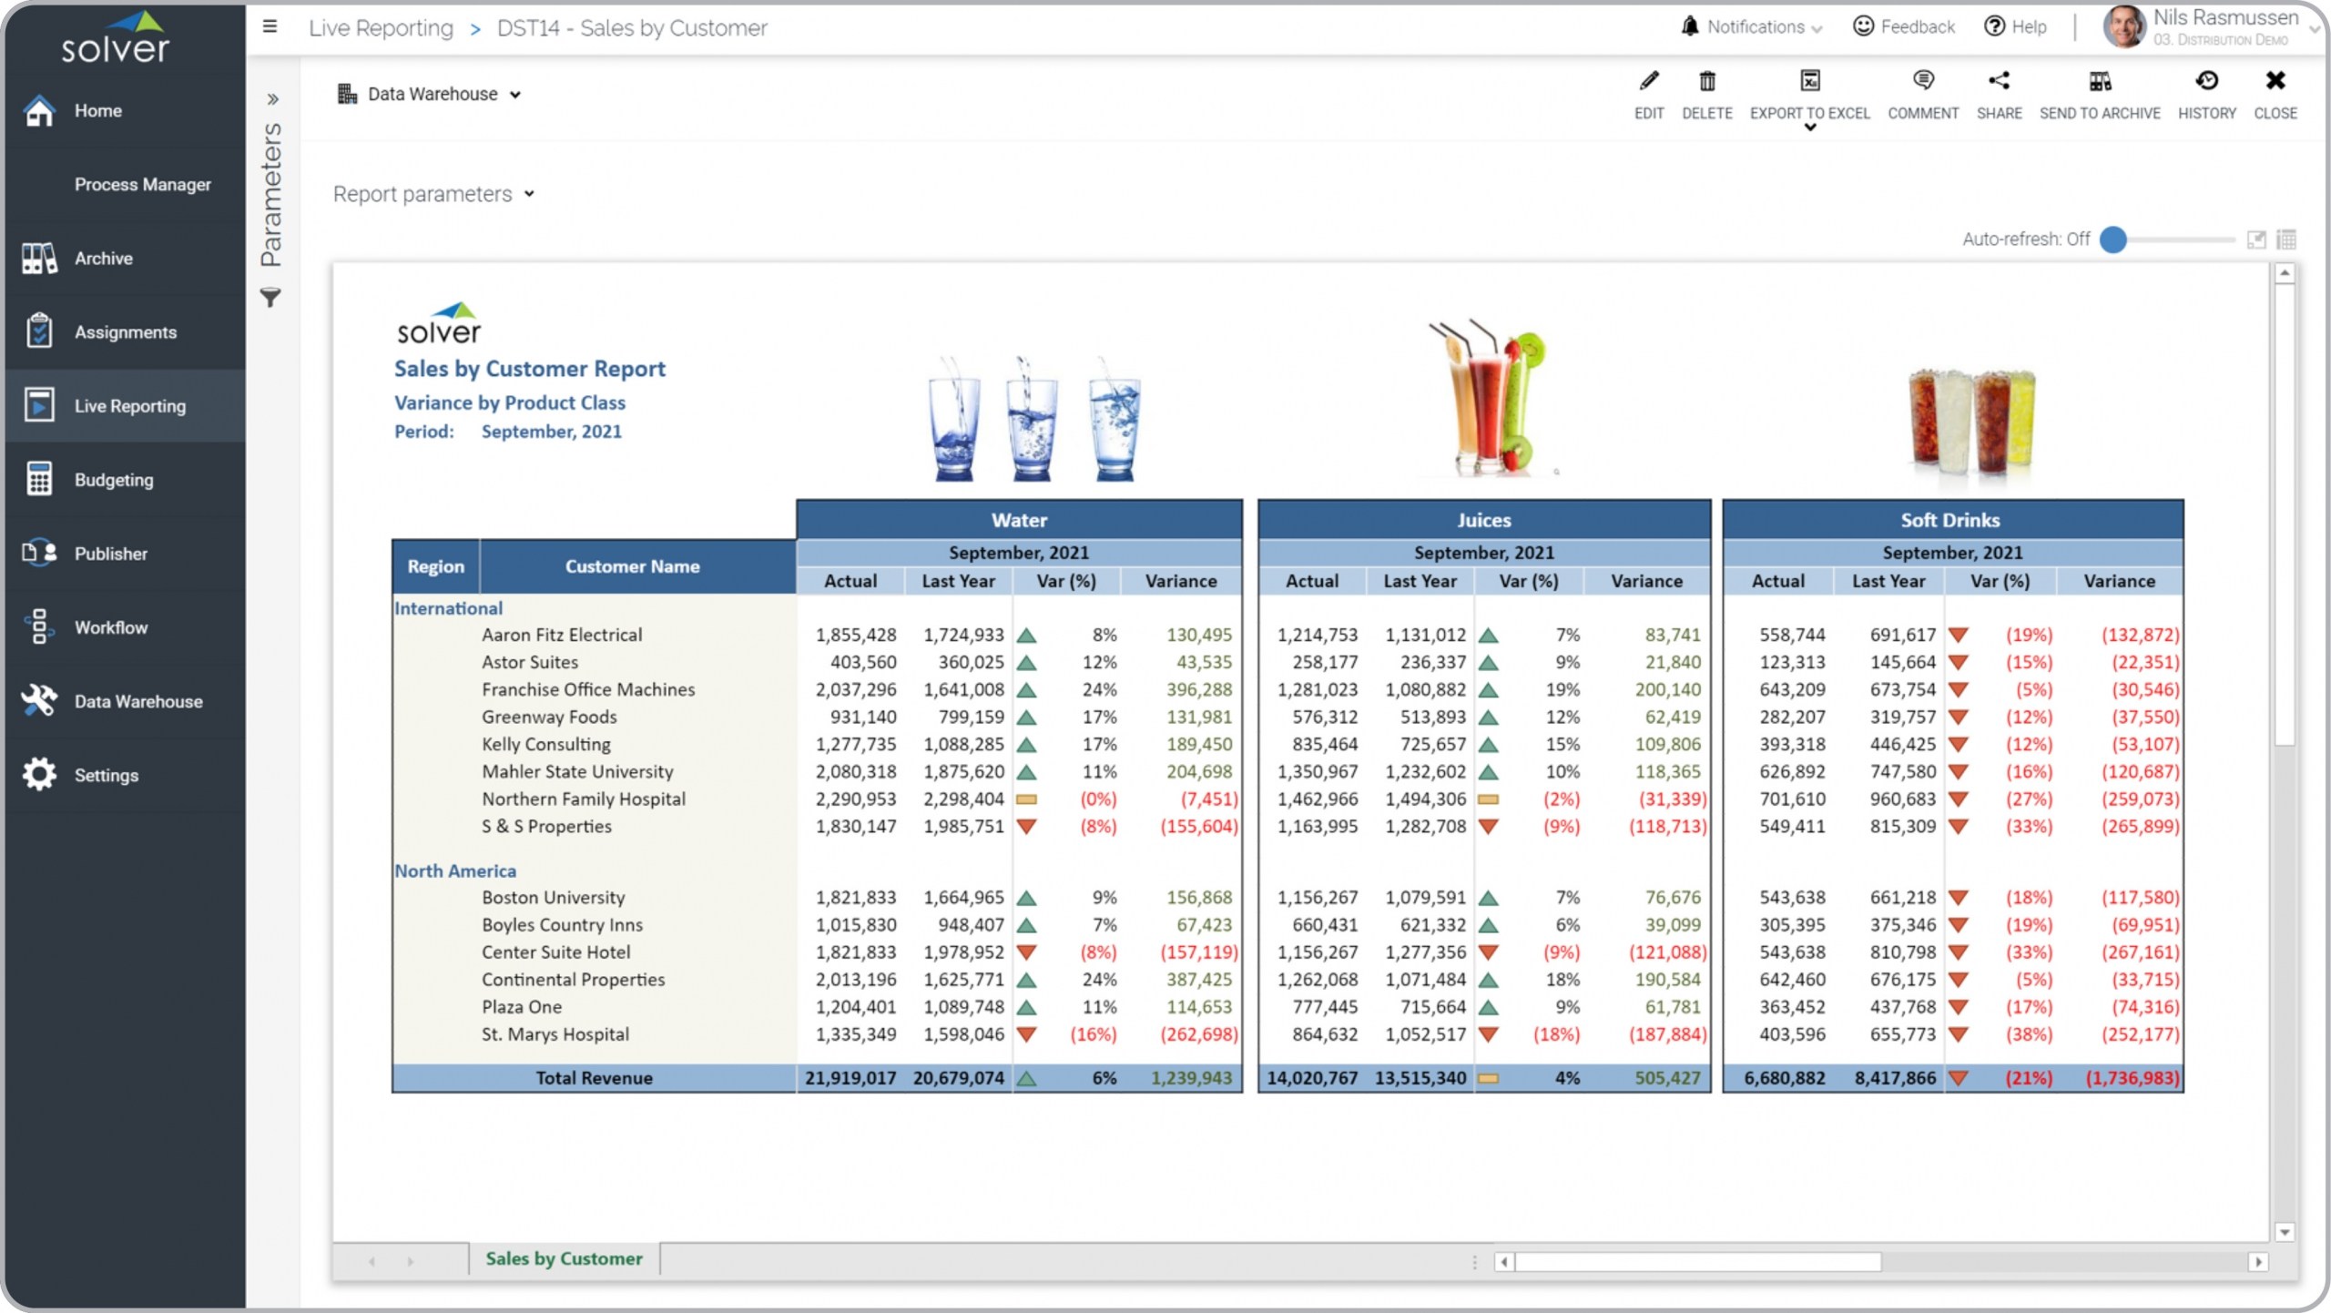Click the horizontal scrollbar right arrow
The image size is (2331, 1313).
pos(2257,1262)
